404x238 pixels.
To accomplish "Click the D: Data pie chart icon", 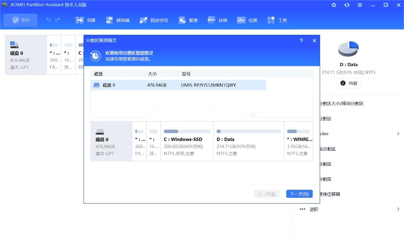I will pyautogui.click(x=349, y=49).
